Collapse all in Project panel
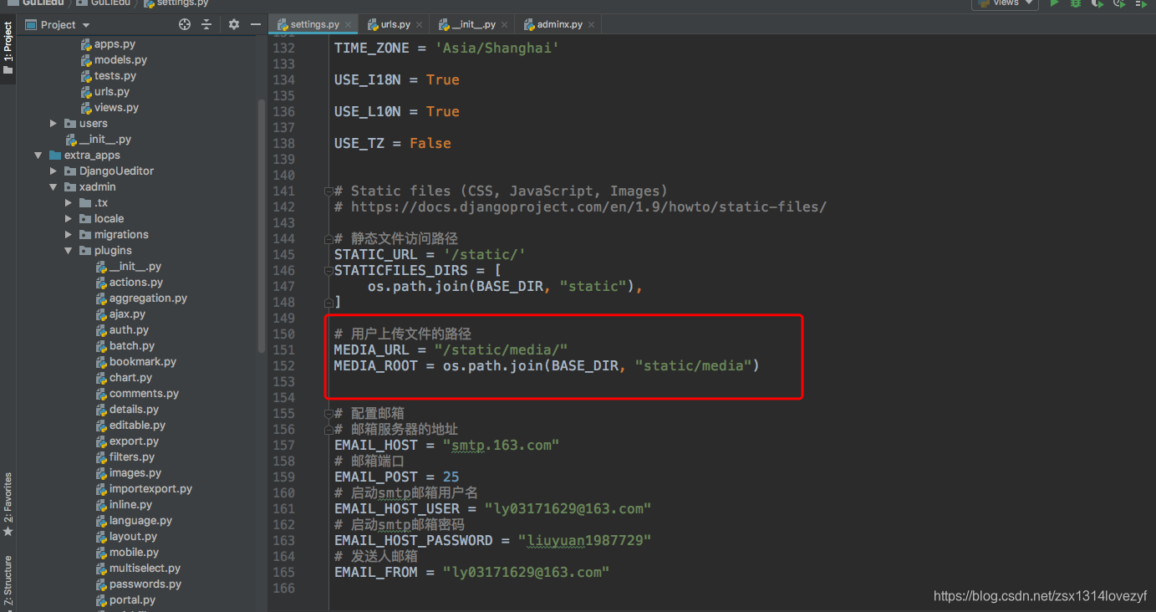The height and width of the screenshot is (612, 1156). tap(206, 25)
